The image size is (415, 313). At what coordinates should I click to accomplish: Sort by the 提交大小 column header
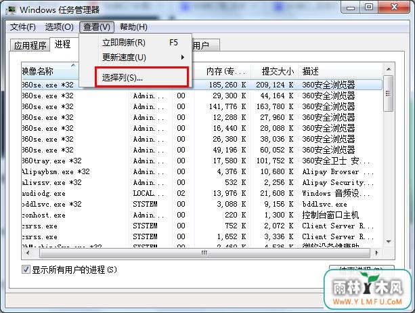(x=274, y=71)
